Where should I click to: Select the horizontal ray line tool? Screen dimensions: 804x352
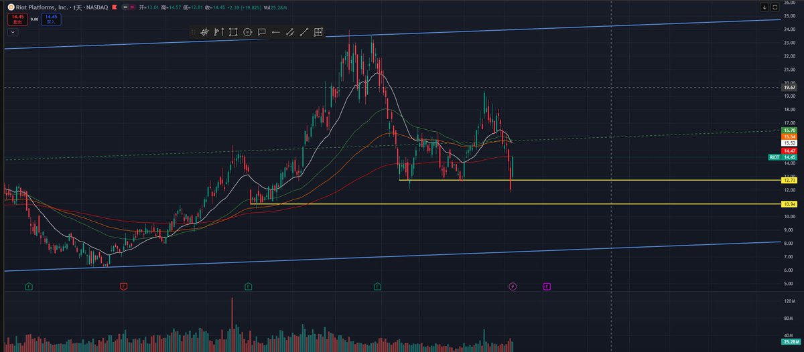point(275,31)
